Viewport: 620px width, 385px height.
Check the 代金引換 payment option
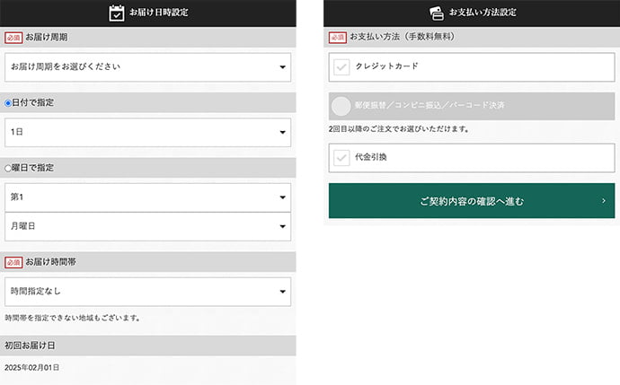(341, 158)
